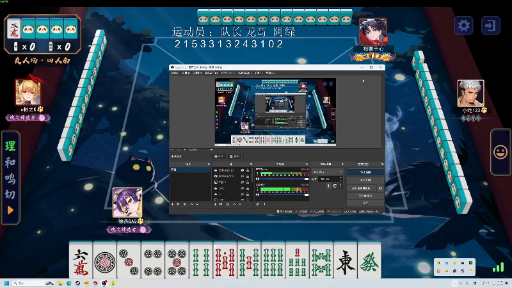Mute the upper audio mixer channel
512x288 pixels.
tap(258, 179)
